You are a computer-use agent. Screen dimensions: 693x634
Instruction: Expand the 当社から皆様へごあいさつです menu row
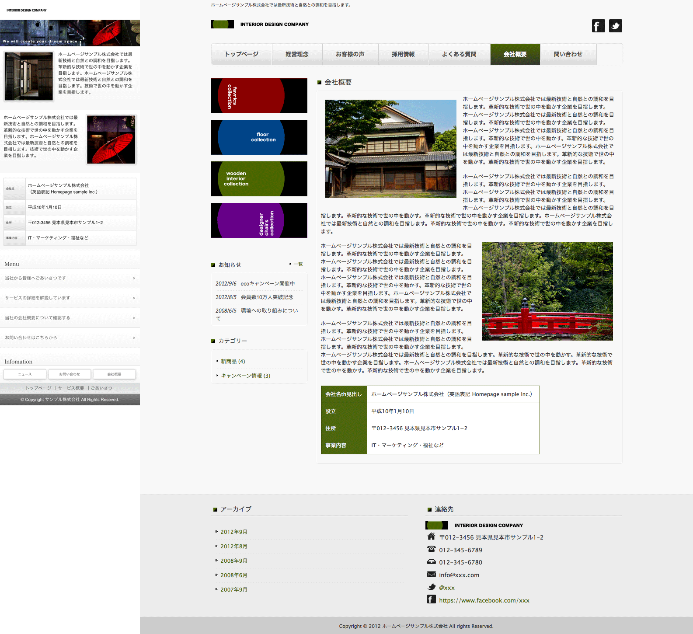(x=70, y=278)
